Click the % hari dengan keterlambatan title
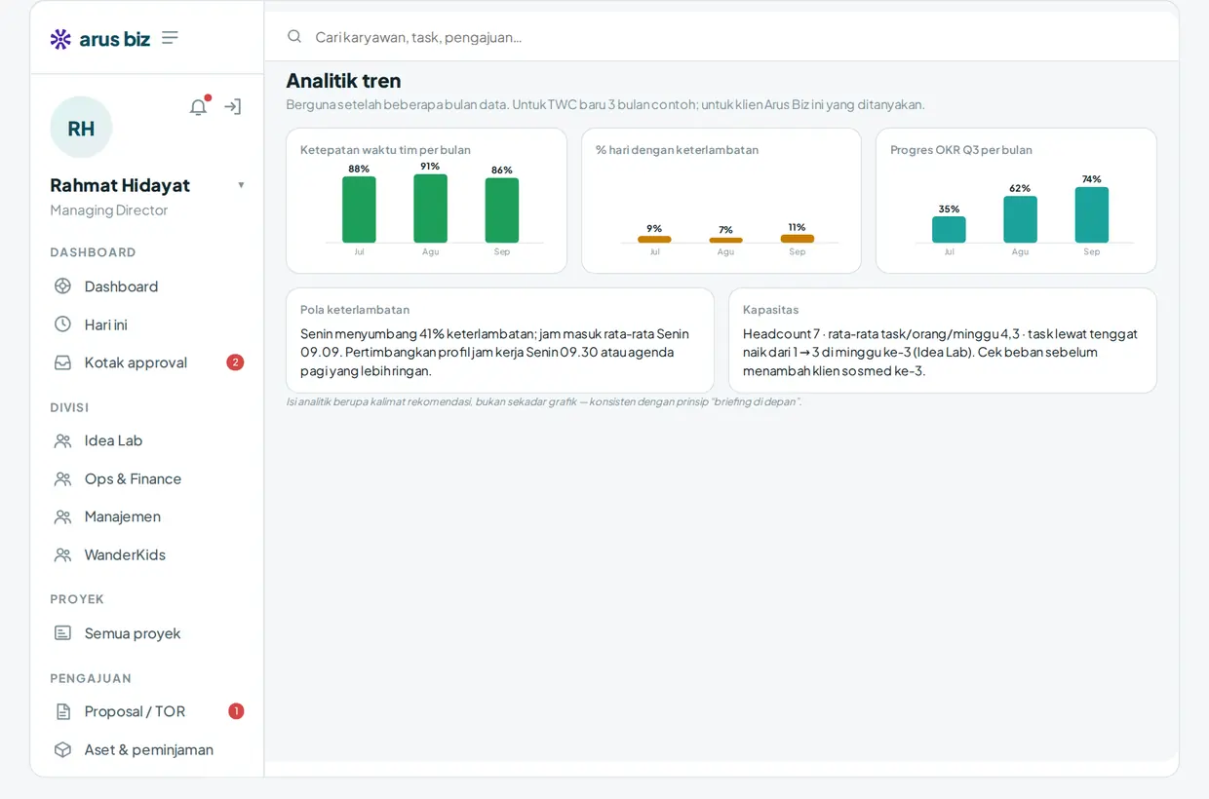This screenshot has height=799, width=1209. [677, 150]
